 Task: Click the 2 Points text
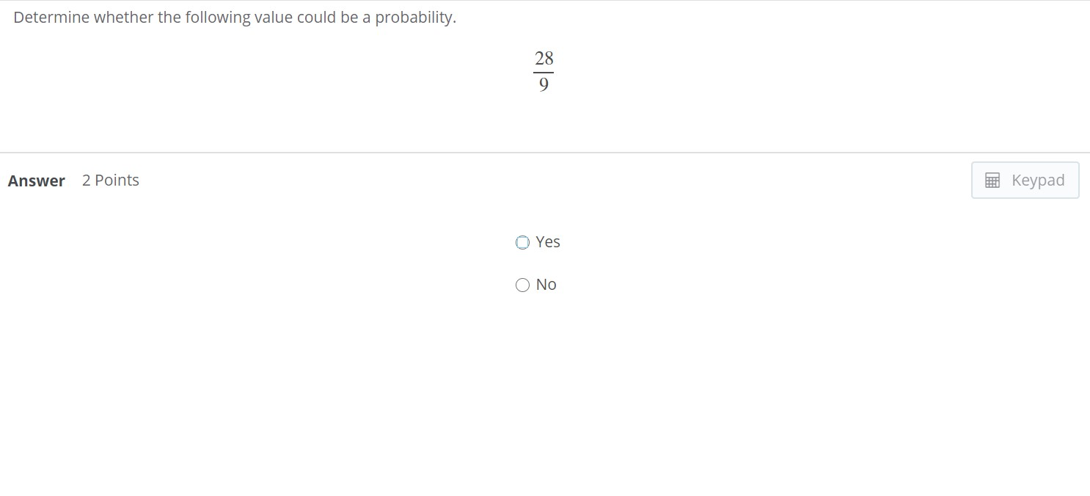coord(110,180)
